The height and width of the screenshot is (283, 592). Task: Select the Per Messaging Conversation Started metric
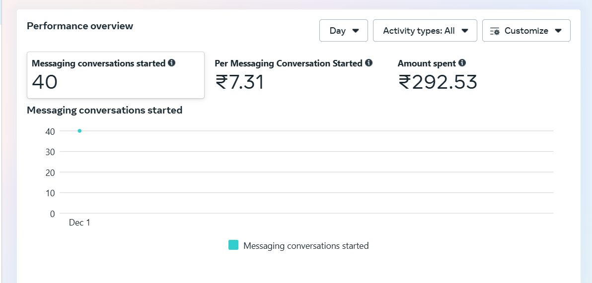tap(294, 75)
